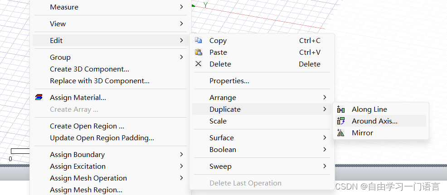Select Paste from the Edit submenu
The image size is (447, 195).
coord(262,52)
